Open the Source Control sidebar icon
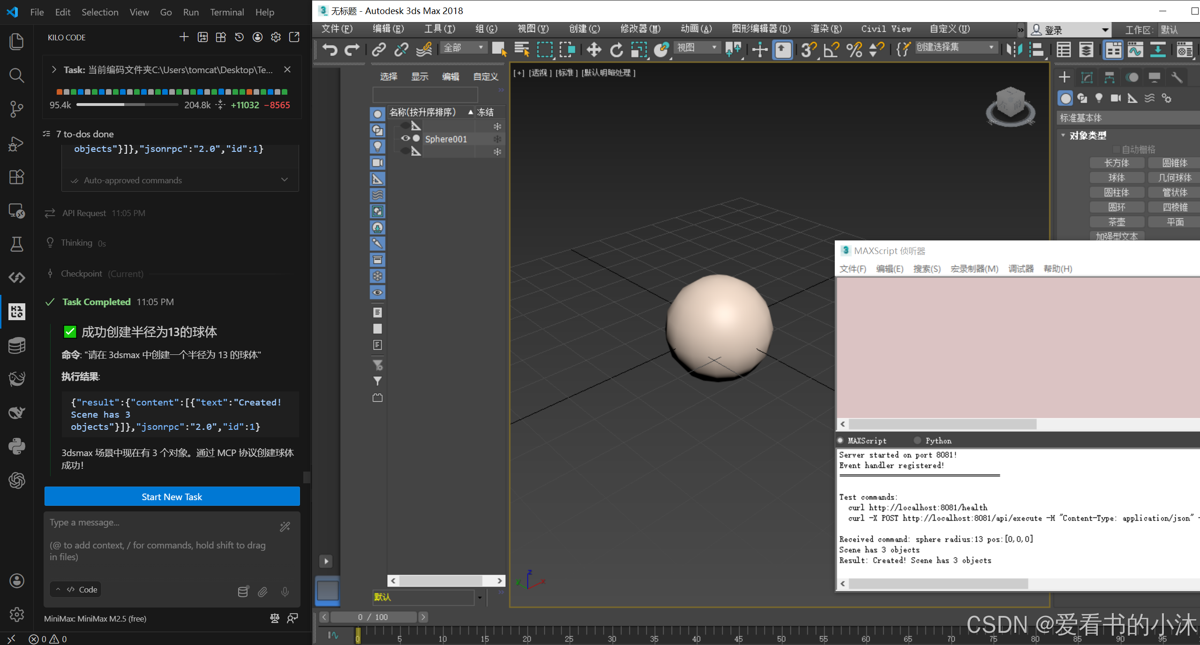 click(x=16, y=109)
